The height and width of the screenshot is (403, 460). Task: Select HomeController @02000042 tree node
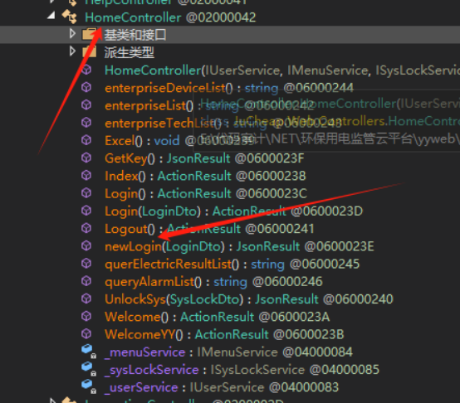tap(170, 17)
